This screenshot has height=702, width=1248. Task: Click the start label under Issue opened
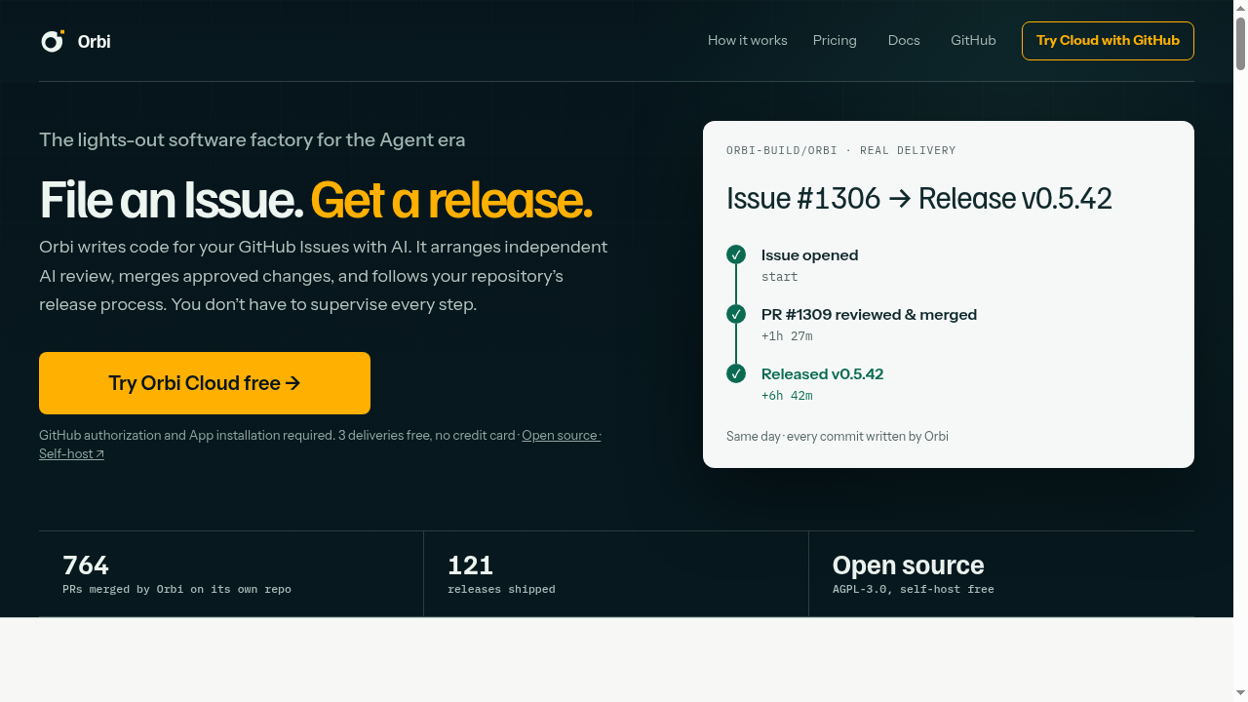pyautogui.click(x=780, y=276)
